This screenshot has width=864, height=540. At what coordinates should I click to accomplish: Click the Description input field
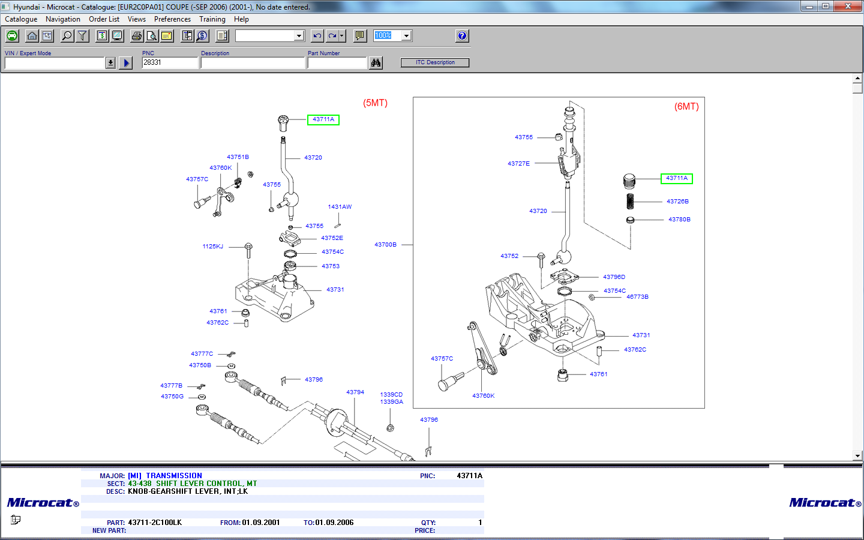pos(253,63)
